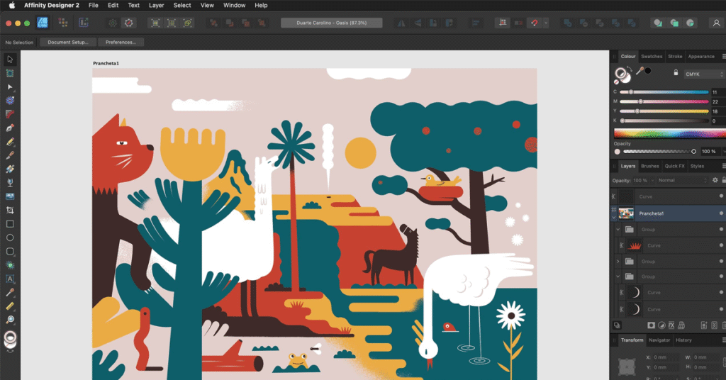Click the Duarte Carolino - Oasis document title

click(x=332, y=23)
